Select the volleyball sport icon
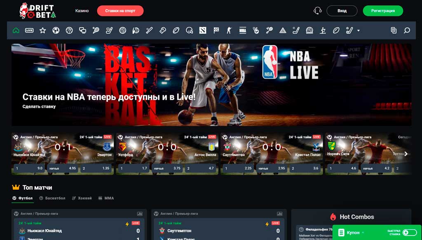The image size is (422, 240). click(x=123, y=31)
